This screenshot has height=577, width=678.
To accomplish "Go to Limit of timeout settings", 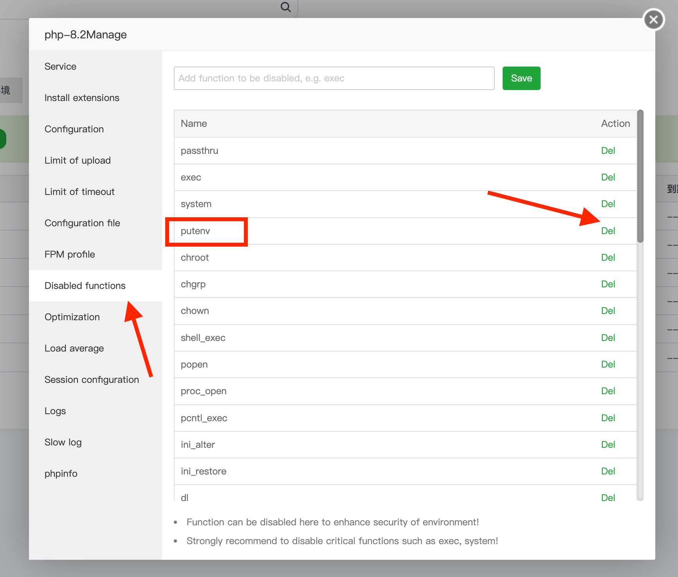I will [79, 192].
